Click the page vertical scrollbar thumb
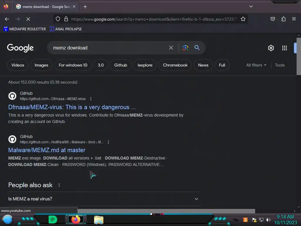This screenshot has height=226, width=301. pos(299,56)
